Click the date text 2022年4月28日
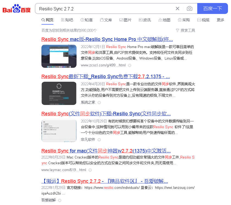Image resolution: width=231 pixels, height=205 pixels. [93, 84]
